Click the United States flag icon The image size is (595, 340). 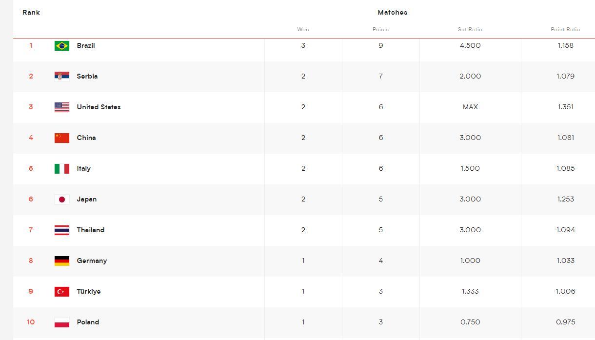click(x=62, y=107)
